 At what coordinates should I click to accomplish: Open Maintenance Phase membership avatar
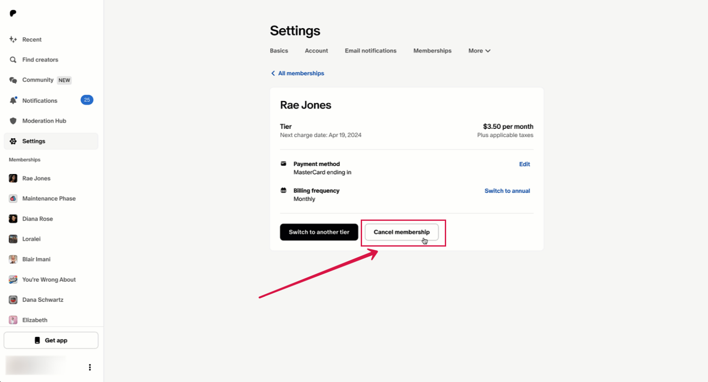(x=13, y=199)
